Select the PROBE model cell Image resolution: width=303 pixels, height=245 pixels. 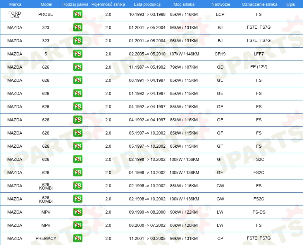click(46, 14)
